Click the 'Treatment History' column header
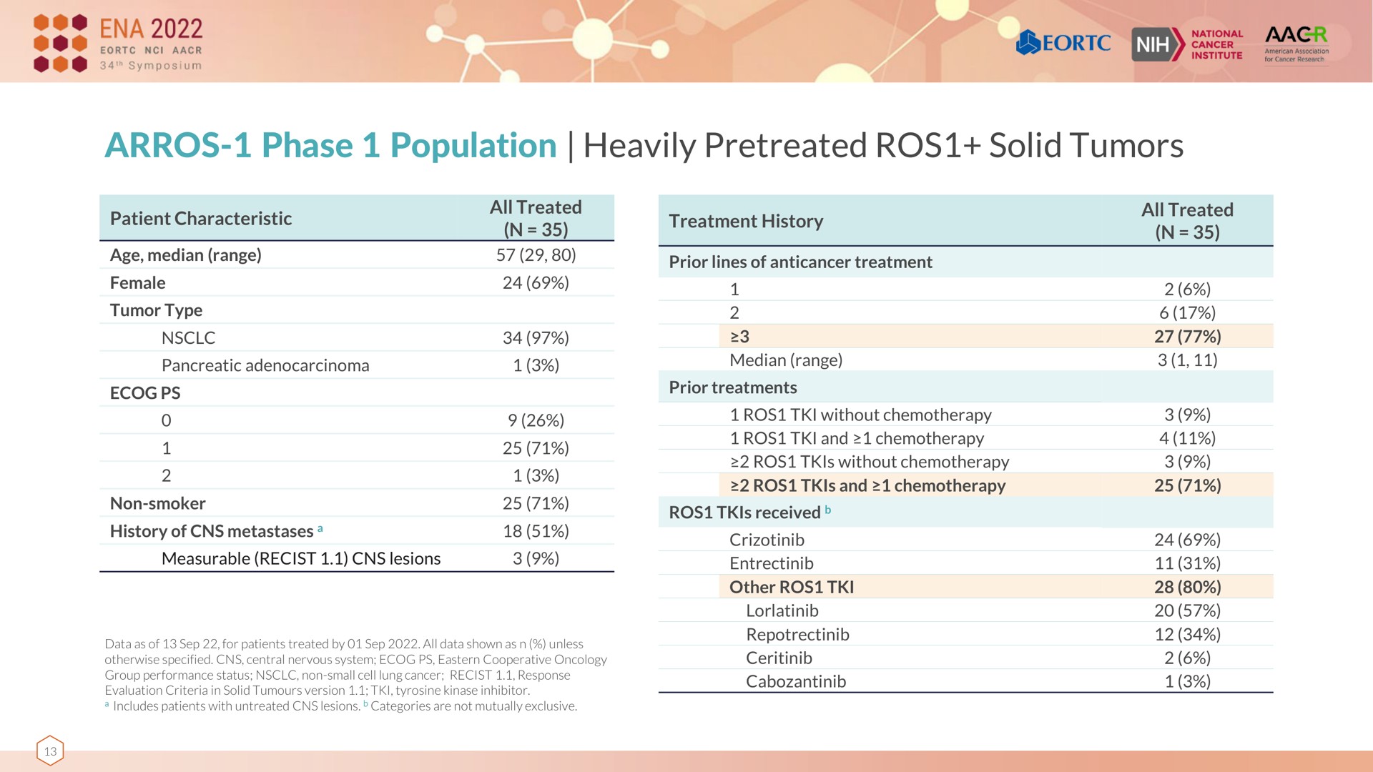 pos(746,222)
